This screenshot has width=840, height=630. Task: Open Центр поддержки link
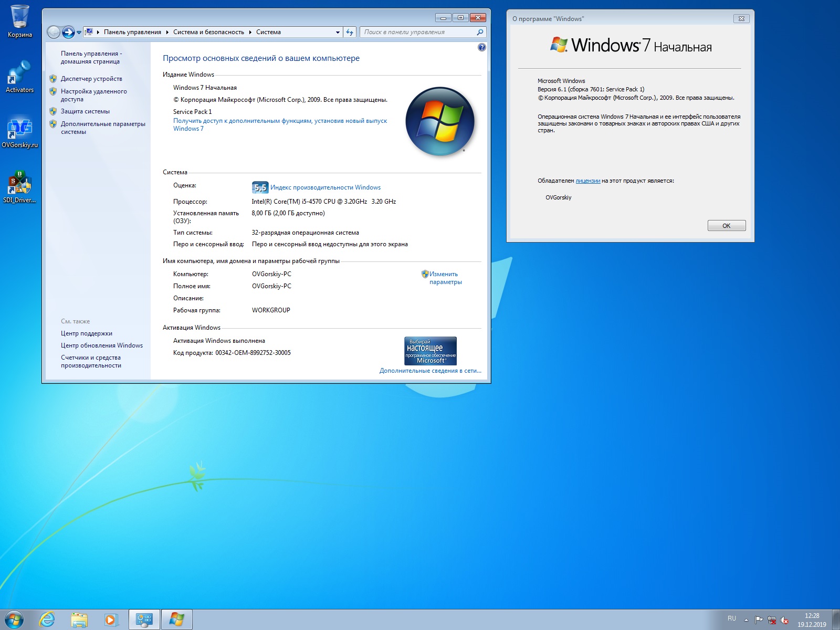[87, 333]
